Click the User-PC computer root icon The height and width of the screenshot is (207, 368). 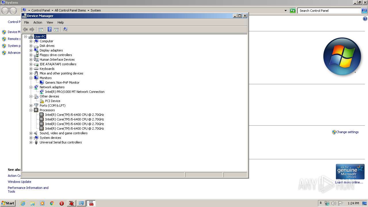tap(31, 37)
